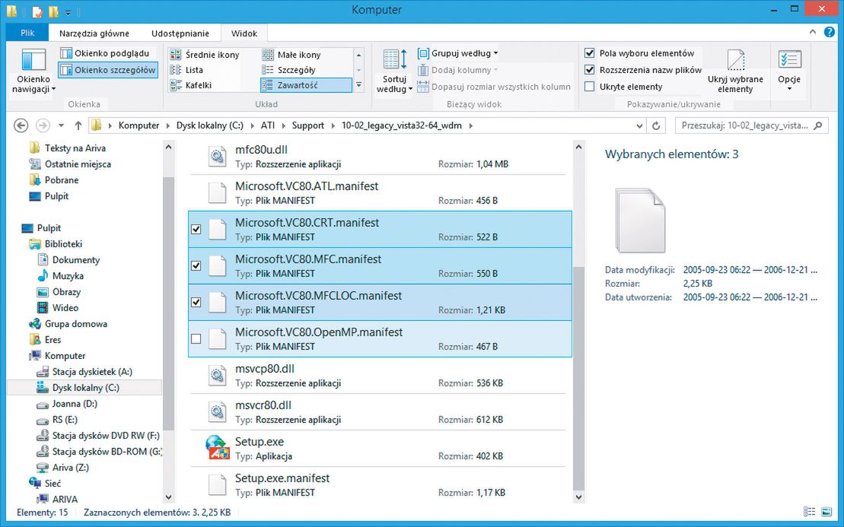Click Komputer in the breadcrumb path
Image resolution: width=844 pixels, height=527 pixels.
139,125
